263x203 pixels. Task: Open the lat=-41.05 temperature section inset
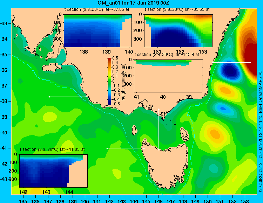[x=53, y=171]
